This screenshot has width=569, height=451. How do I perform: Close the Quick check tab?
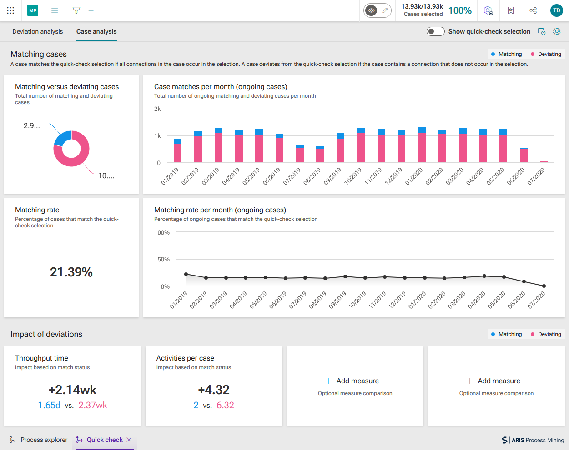(129, 440)
